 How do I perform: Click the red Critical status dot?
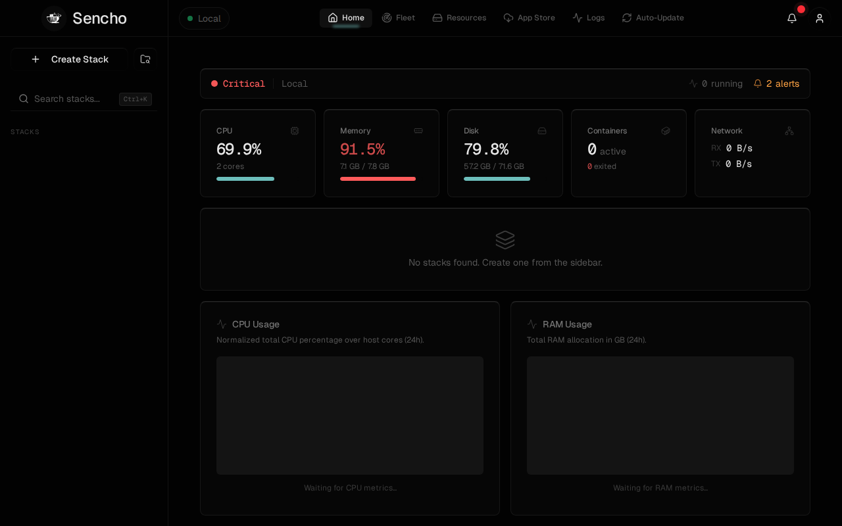tap(214, 84)
